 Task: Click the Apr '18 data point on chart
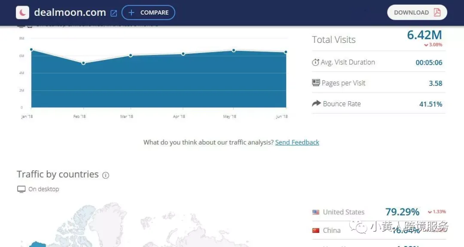pyautogui.click(x=183, y=54)
